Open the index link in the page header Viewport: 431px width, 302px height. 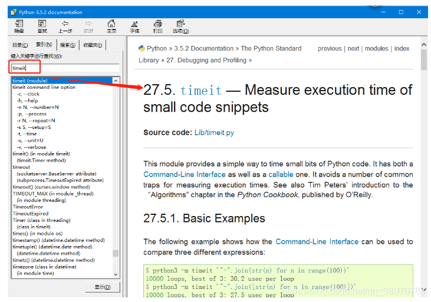402,49
